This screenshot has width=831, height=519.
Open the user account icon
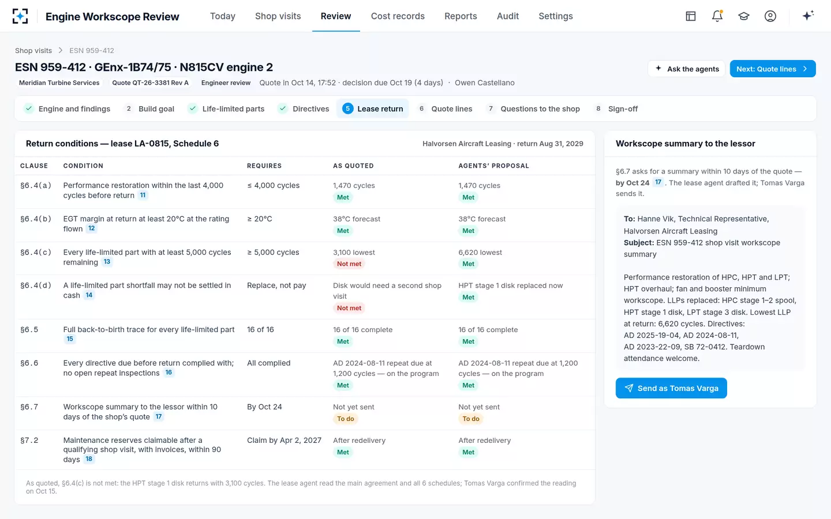coord(770,16)
